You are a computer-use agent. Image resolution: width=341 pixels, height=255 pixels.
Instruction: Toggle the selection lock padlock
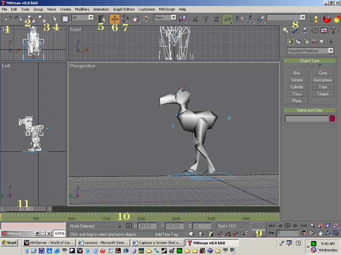(x=119, y=226)
